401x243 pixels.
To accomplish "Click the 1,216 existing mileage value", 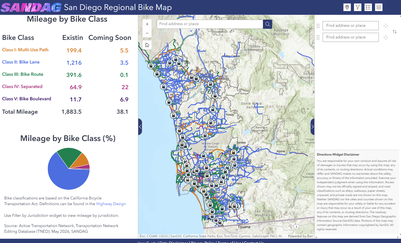I will (x=74, y=63).
